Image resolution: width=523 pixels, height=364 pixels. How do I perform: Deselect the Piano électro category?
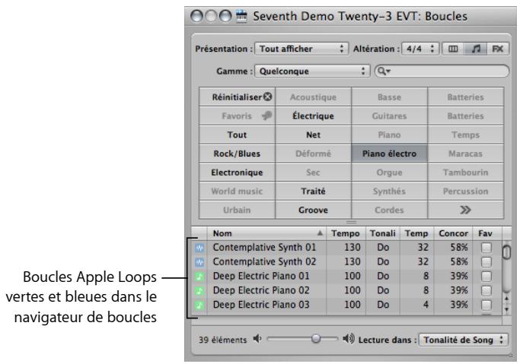coord(389,154)
